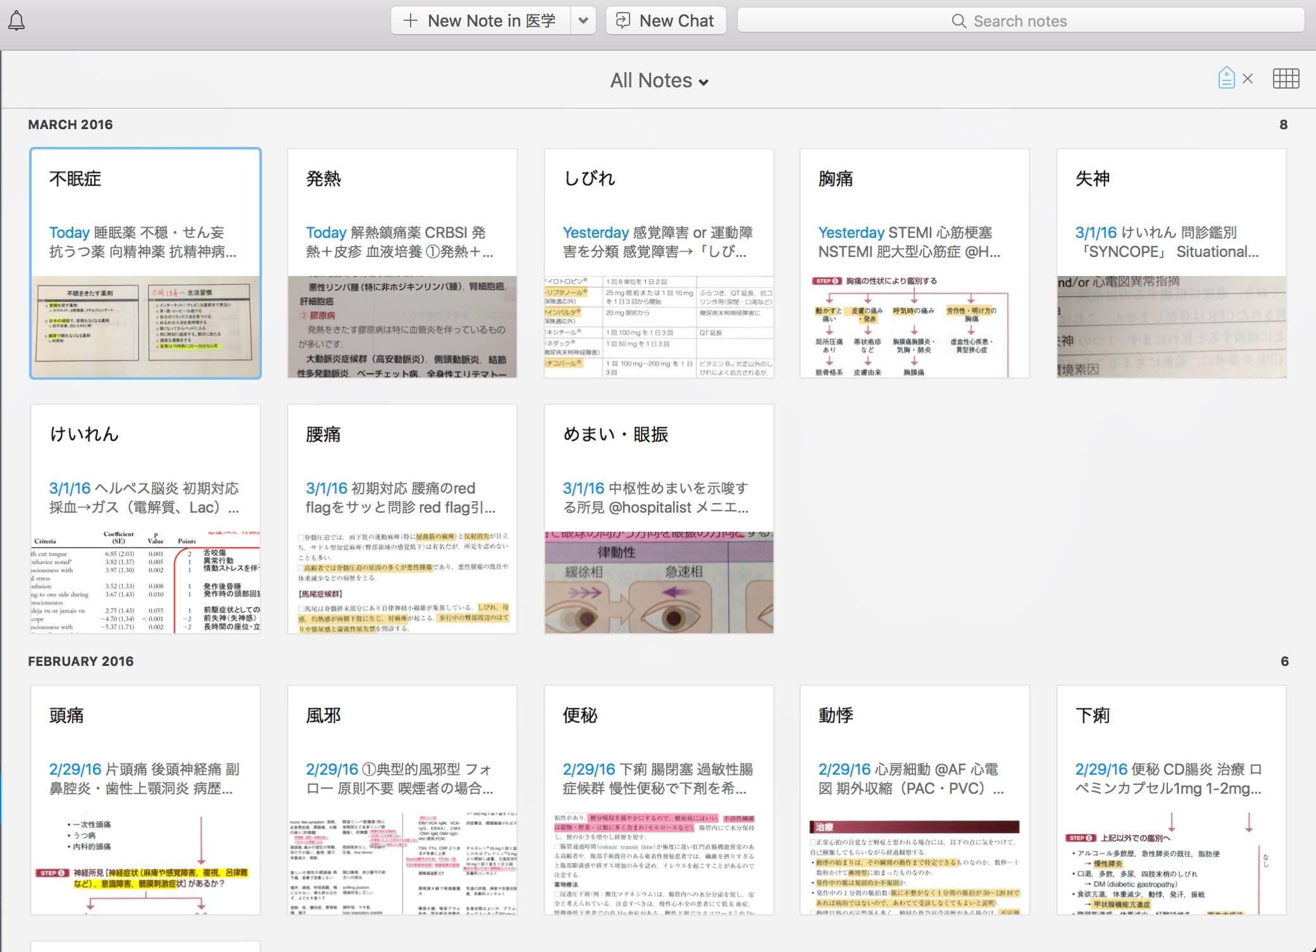This screenshot has height=952, width=1316.
Task: Click the MARCH 2016 section header
Action: [x=70, y=124]
